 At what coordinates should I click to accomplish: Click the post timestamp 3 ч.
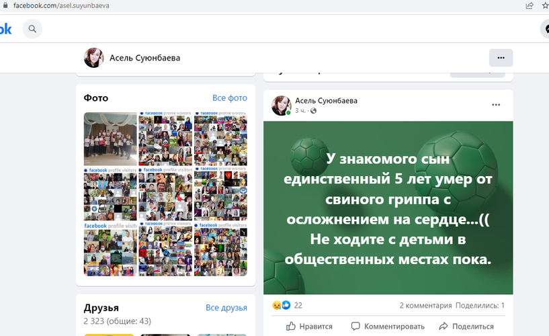pos(300,111)
